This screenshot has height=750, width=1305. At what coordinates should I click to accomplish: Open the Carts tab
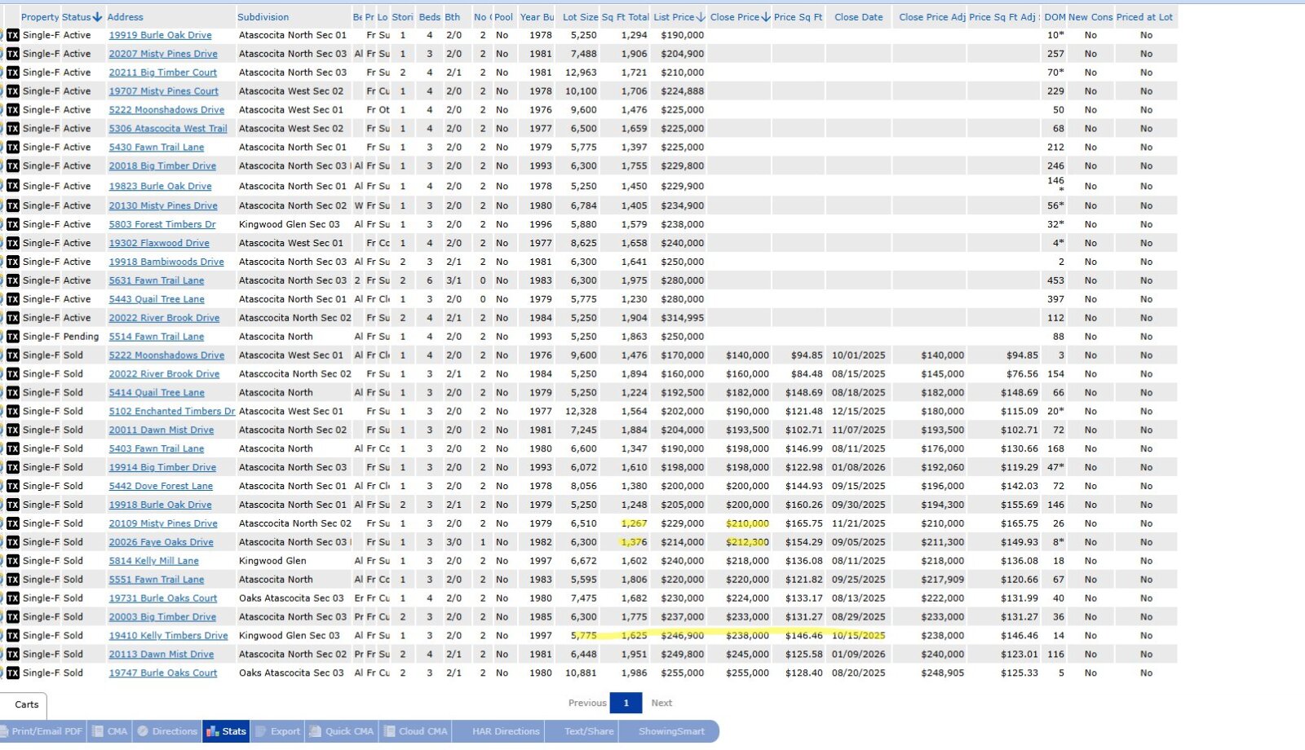pos(26,704)
